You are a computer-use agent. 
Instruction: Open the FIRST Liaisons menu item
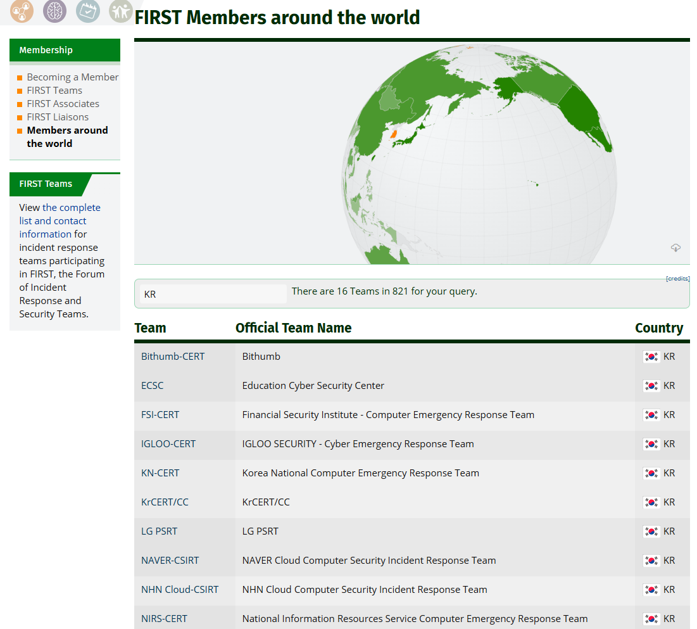pyautogui.click(x=58, y=117)
